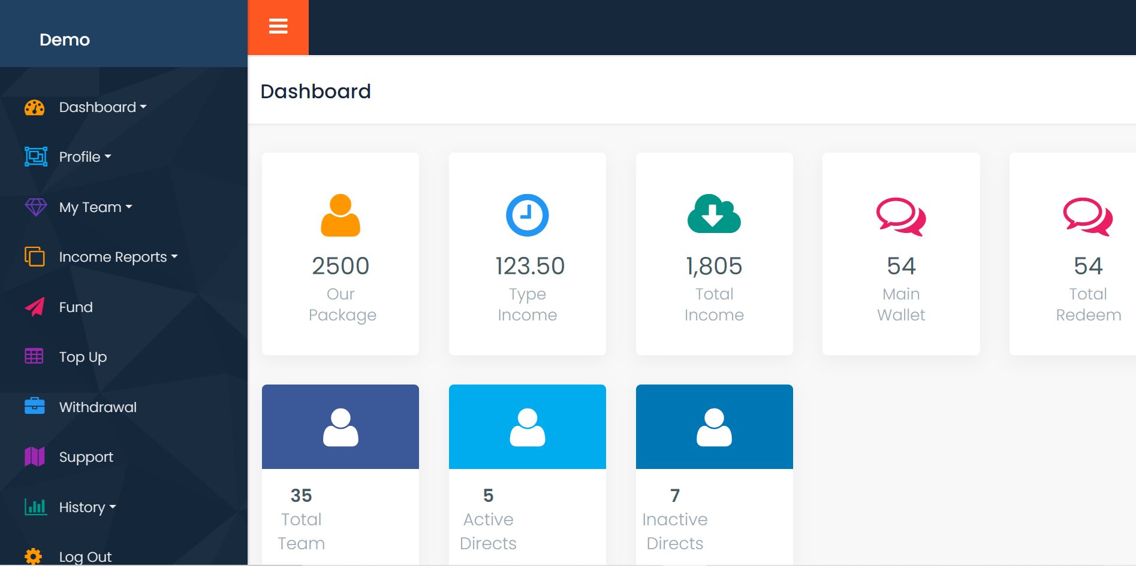The height and width of the screenshot is (566, 1136).
Task: Click the blue Profile icon in sidebar
Action: click(35, 157)
